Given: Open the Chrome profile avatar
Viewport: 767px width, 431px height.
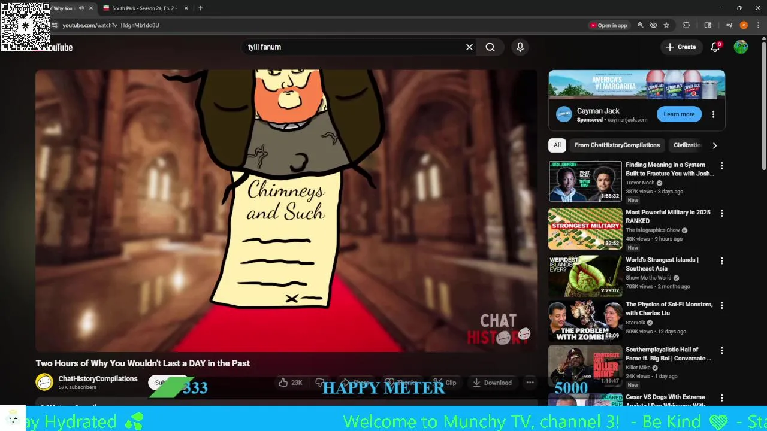Looking at the screenshot, I should click(x=744, y=25).
